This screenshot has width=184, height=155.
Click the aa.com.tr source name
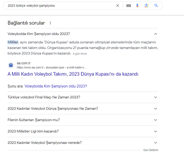(24, 63)
